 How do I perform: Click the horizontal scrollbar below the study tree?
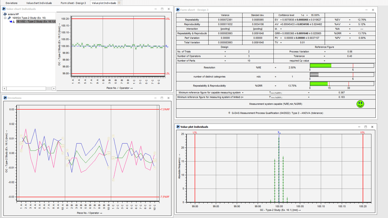[x=27, y=88]
